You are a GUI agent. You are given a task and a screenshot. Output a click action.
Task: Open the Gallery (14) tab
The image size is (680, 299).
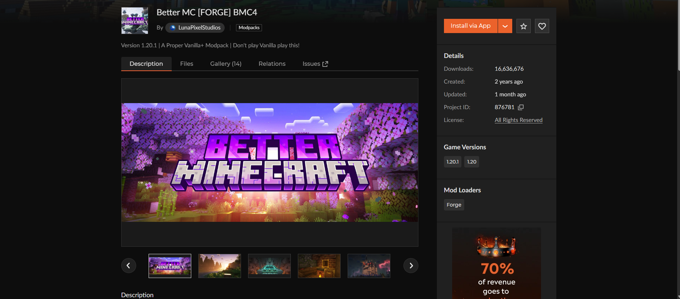[226, 64]
